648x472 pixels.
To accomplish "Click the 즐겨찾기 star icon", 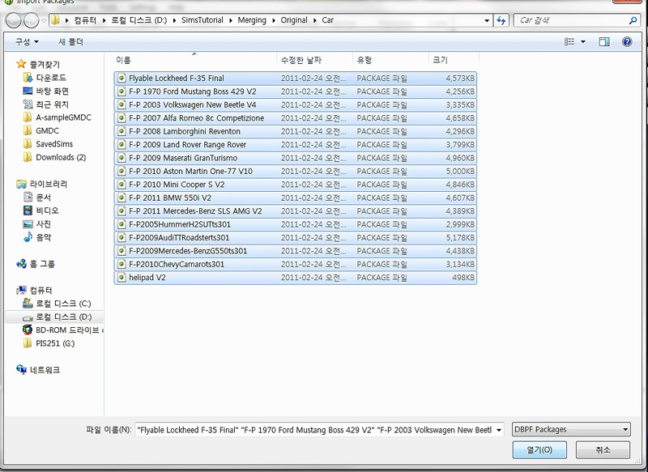I will [21, 64].
